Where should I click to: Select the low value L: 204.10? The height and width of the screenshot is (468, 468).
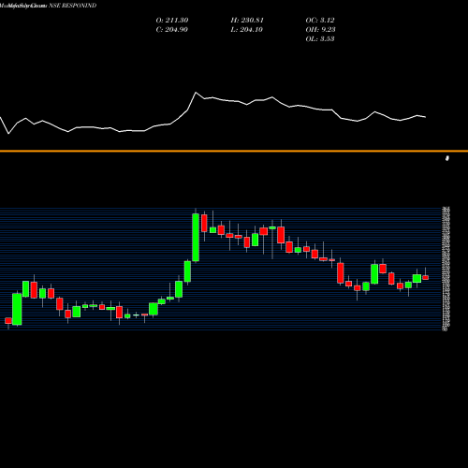click(x=247, y=29)
